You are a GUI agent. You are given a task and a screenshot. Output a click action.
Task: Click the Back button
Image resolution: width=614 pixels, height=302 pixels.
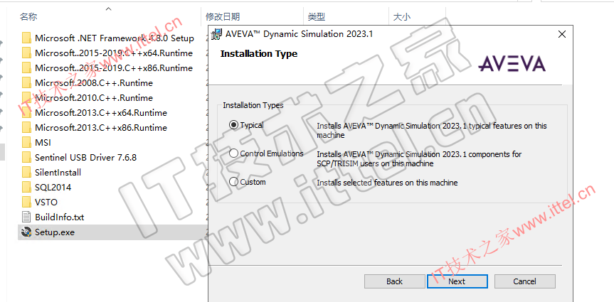pyautogui.click(x=394, y=281)
